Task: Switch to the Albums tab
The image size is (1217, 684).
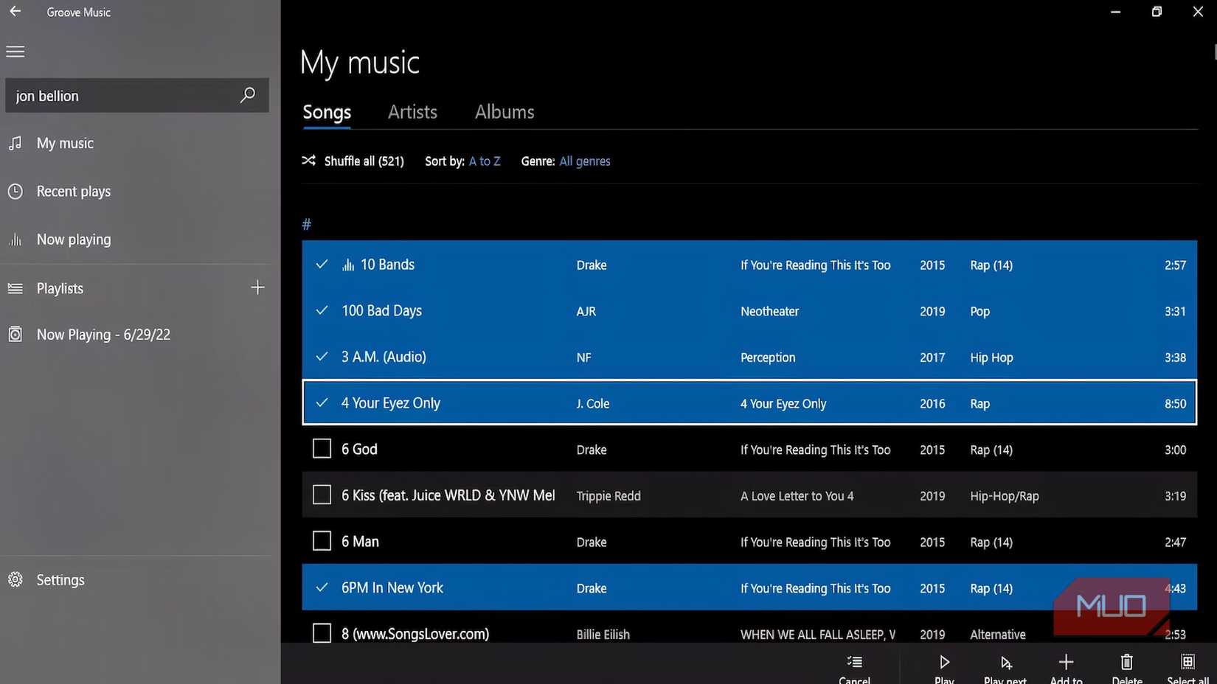Action: [x=505, y=112]
